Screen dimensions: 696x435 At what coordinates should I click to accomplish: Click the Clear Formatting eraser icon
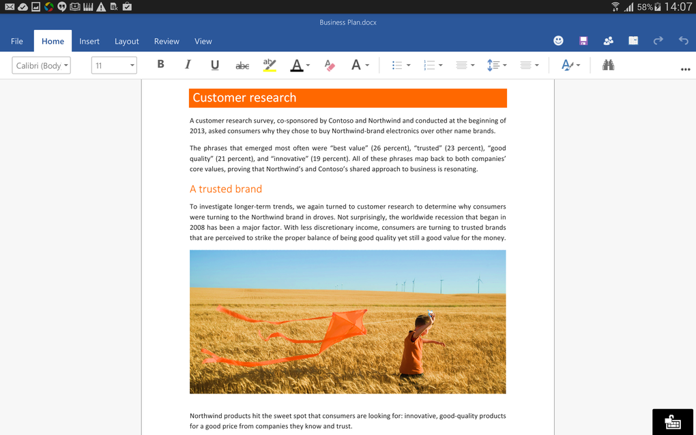point(330,65)
